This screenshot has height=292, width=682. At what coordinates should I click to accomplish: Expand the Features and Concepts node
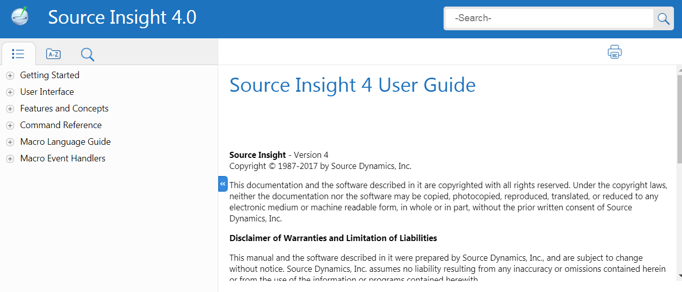pos(10,109)
